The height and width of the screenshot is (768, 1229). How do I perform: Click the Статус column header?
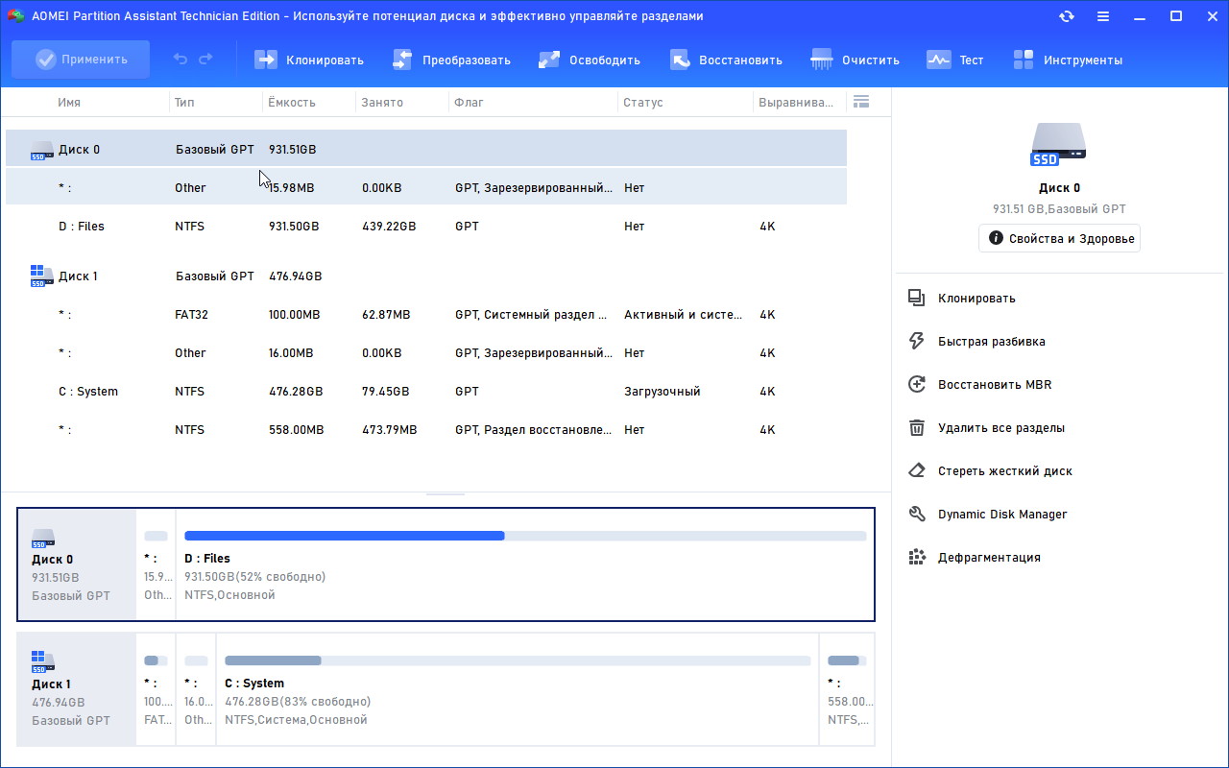(642, 102)
